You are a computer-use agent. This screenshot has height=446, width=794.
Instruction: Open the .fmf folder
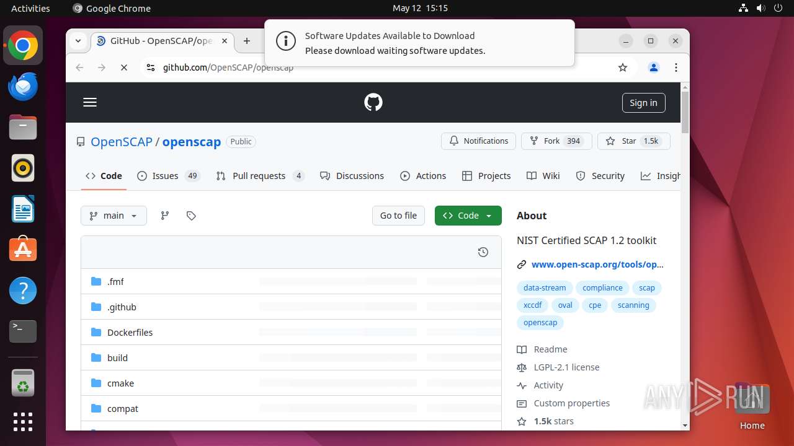click(115, 281)
